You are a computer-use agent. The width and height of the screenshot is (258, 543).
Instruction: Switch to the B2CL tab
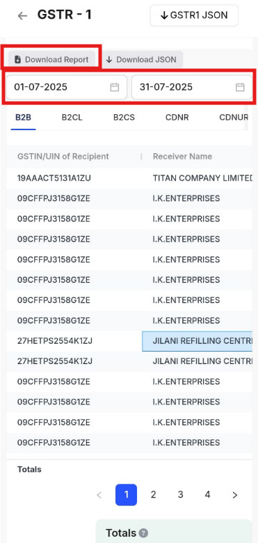click(72, 118)
